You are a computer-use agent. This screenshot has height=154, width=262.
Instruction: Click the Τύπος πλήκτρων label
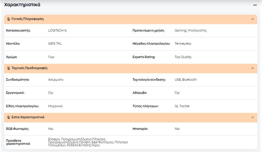pos(146,106)
